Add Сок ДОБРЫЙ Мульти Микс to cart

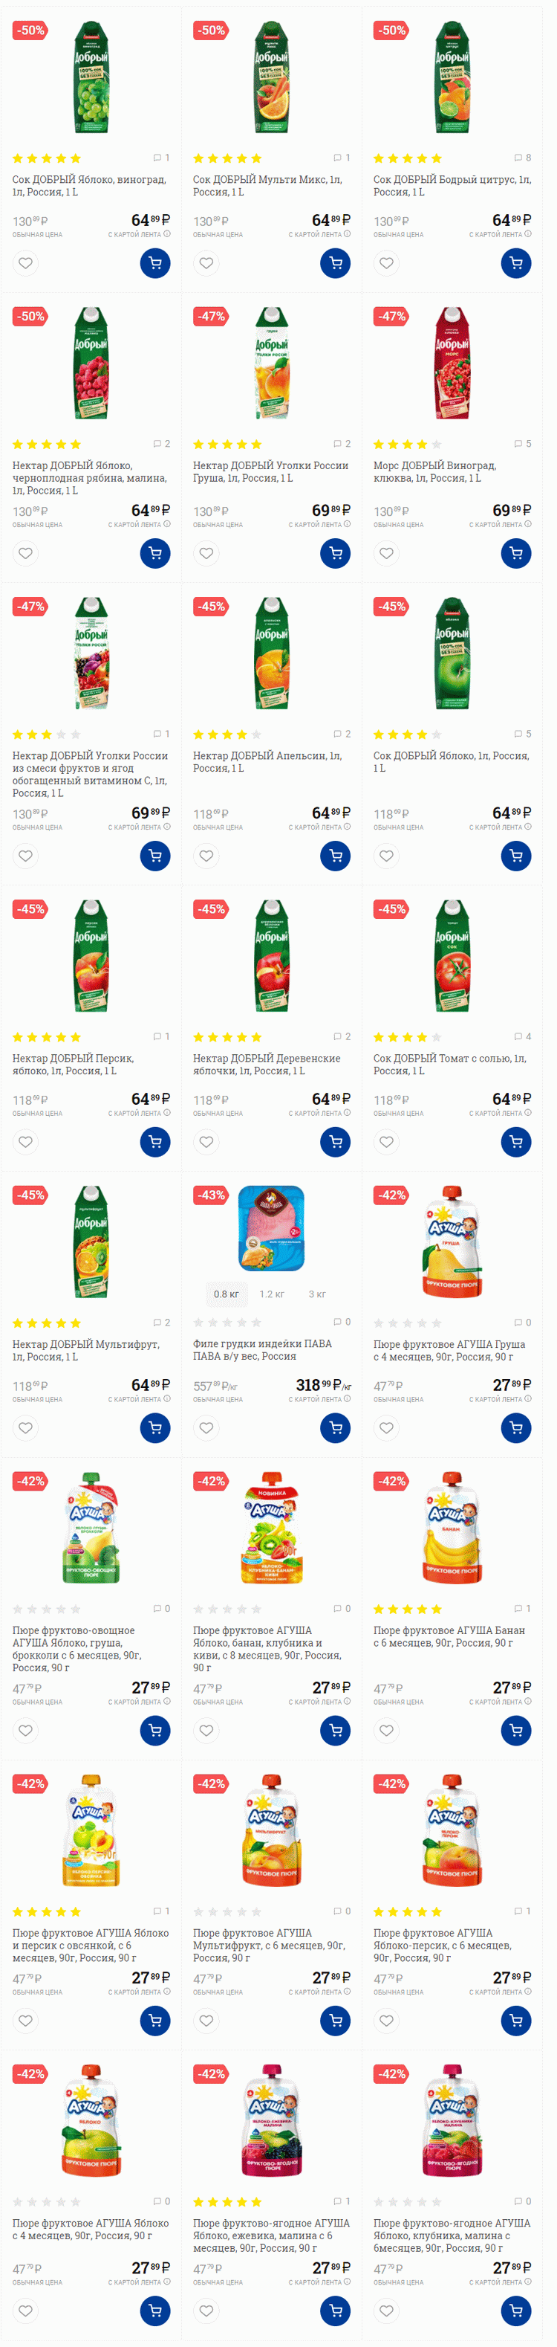click(x=335, y=263)
